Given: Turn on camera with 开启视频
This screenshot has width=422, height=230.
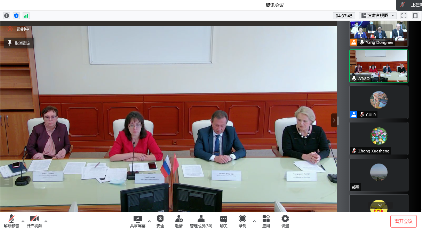Looking at the screenshot, I should (34, 221).
